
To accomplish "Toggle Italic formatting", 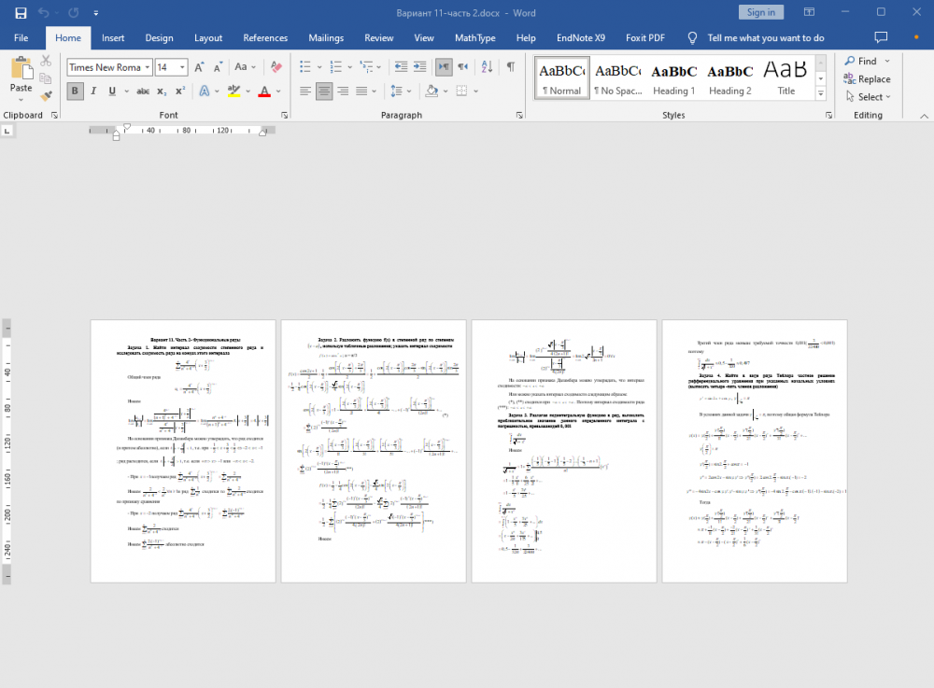I will point(93,91).
